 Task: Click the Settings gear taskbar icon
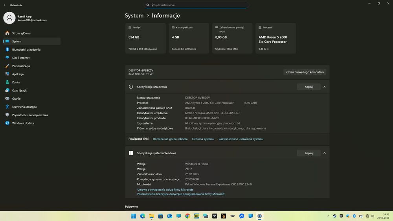point(260,216)
